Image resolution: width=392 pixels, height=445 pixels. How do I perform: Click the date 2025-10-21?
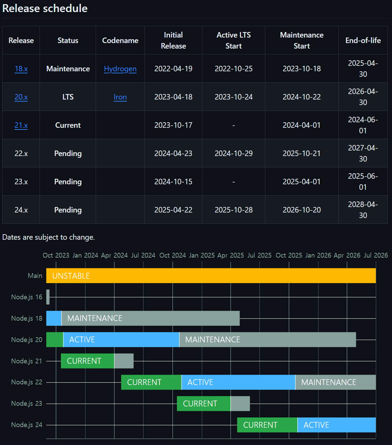pyautogui.click(x=302, y=153)
